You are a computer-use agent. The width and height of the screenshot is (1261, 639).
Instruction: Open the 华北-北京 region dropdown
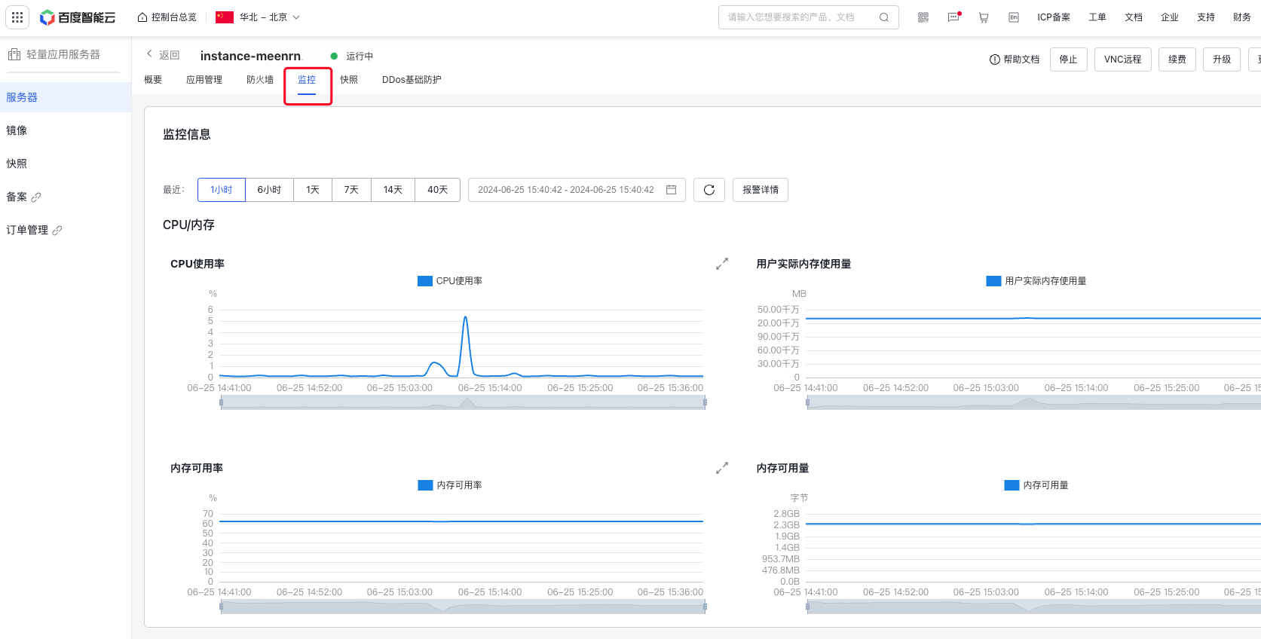[x=258, y=17]
